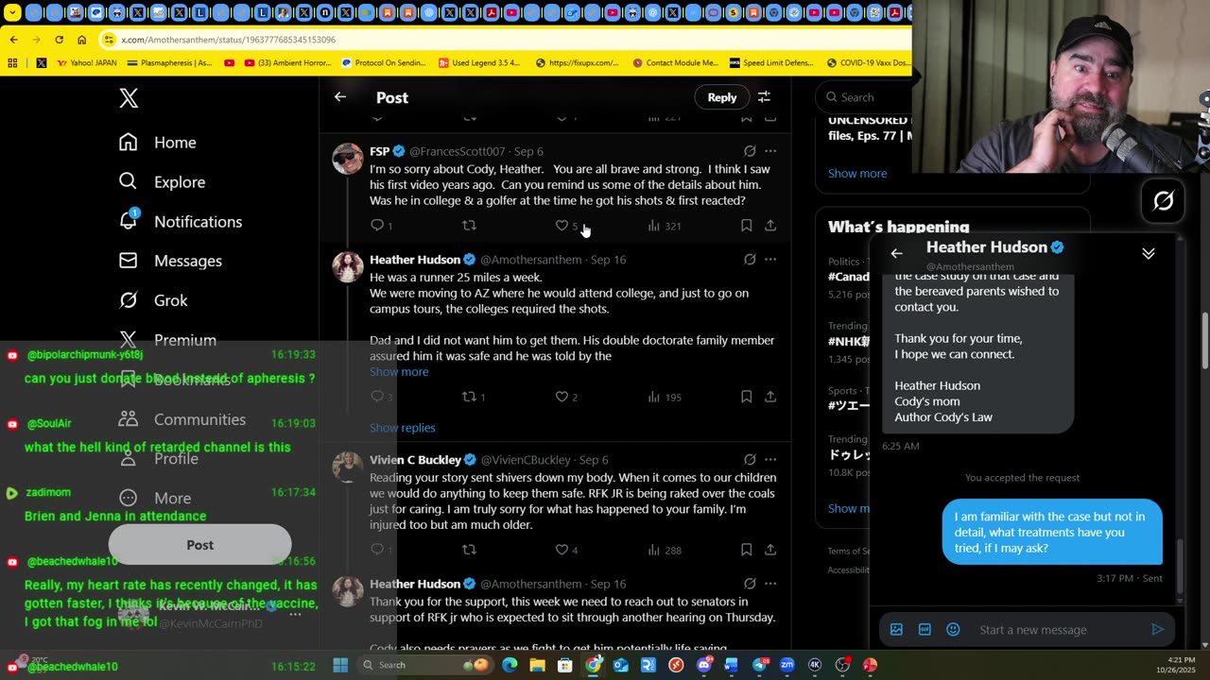Screen dimensions: 1210x680
Task: Click the blue Post button in sidebar
Action: (x=199, y=545)
